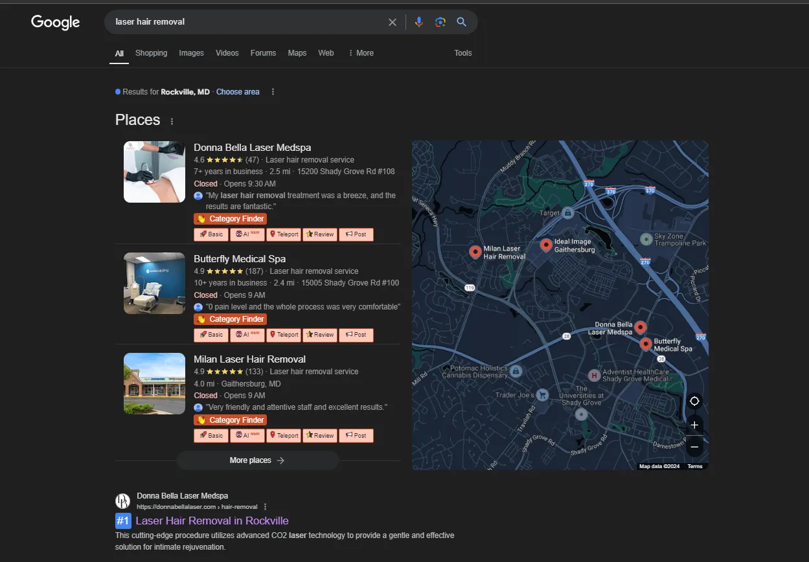Switch to the Forums tab
Screen dimensions: 809x562
pos(263,53)
